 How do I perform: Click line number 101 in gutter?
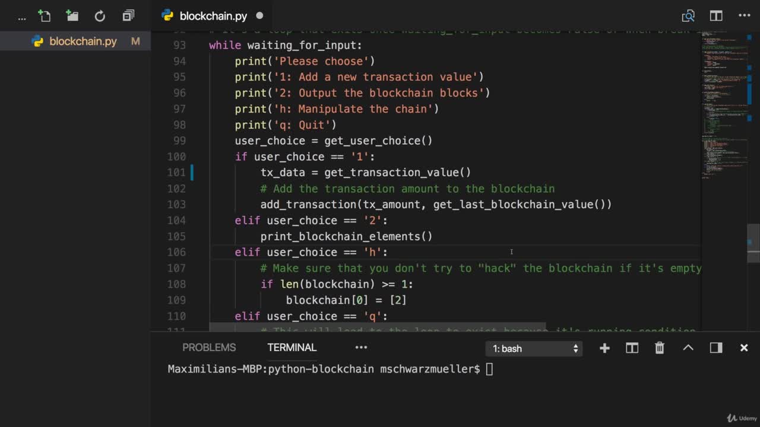coord(176,173)
